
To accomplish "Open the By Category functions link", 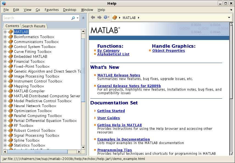I will (x=108, y=51).
